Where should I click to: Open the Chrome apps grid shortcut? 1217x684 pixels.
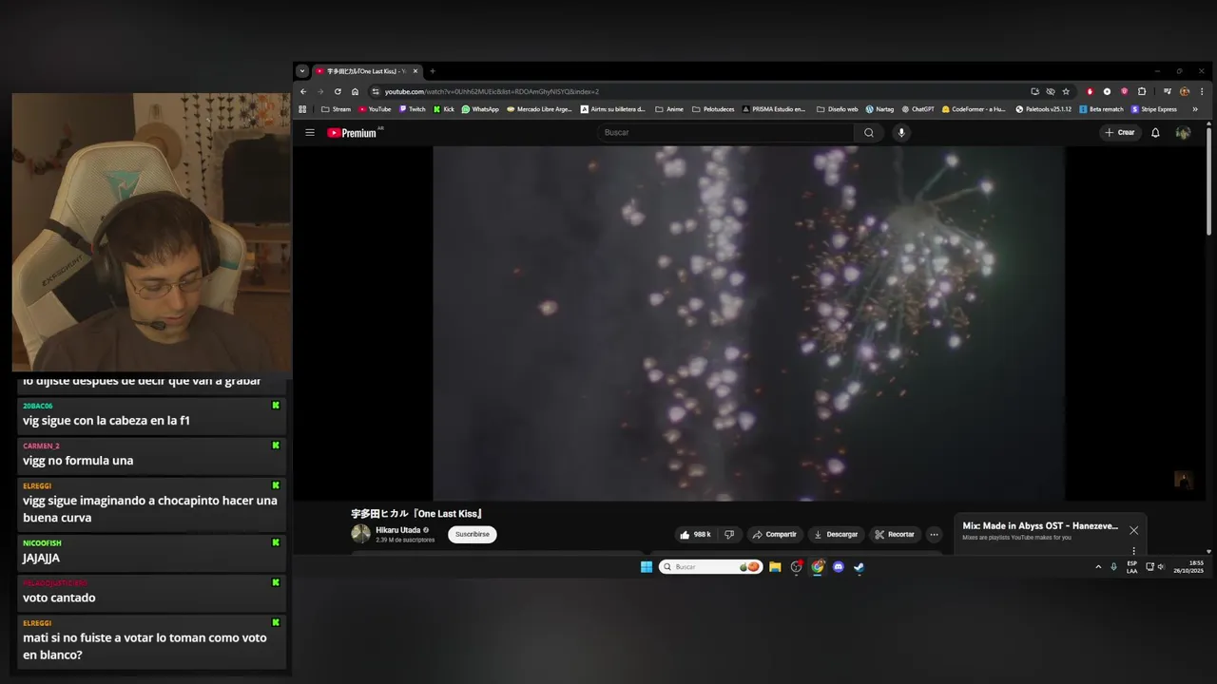click(x=302, y=109)
